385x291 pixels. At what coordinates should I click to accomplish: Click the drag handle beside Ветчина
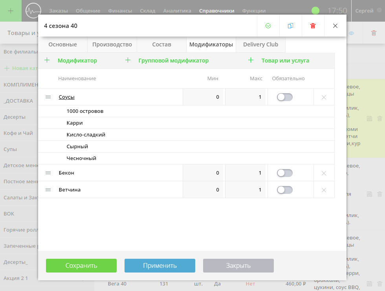(48, 190)
